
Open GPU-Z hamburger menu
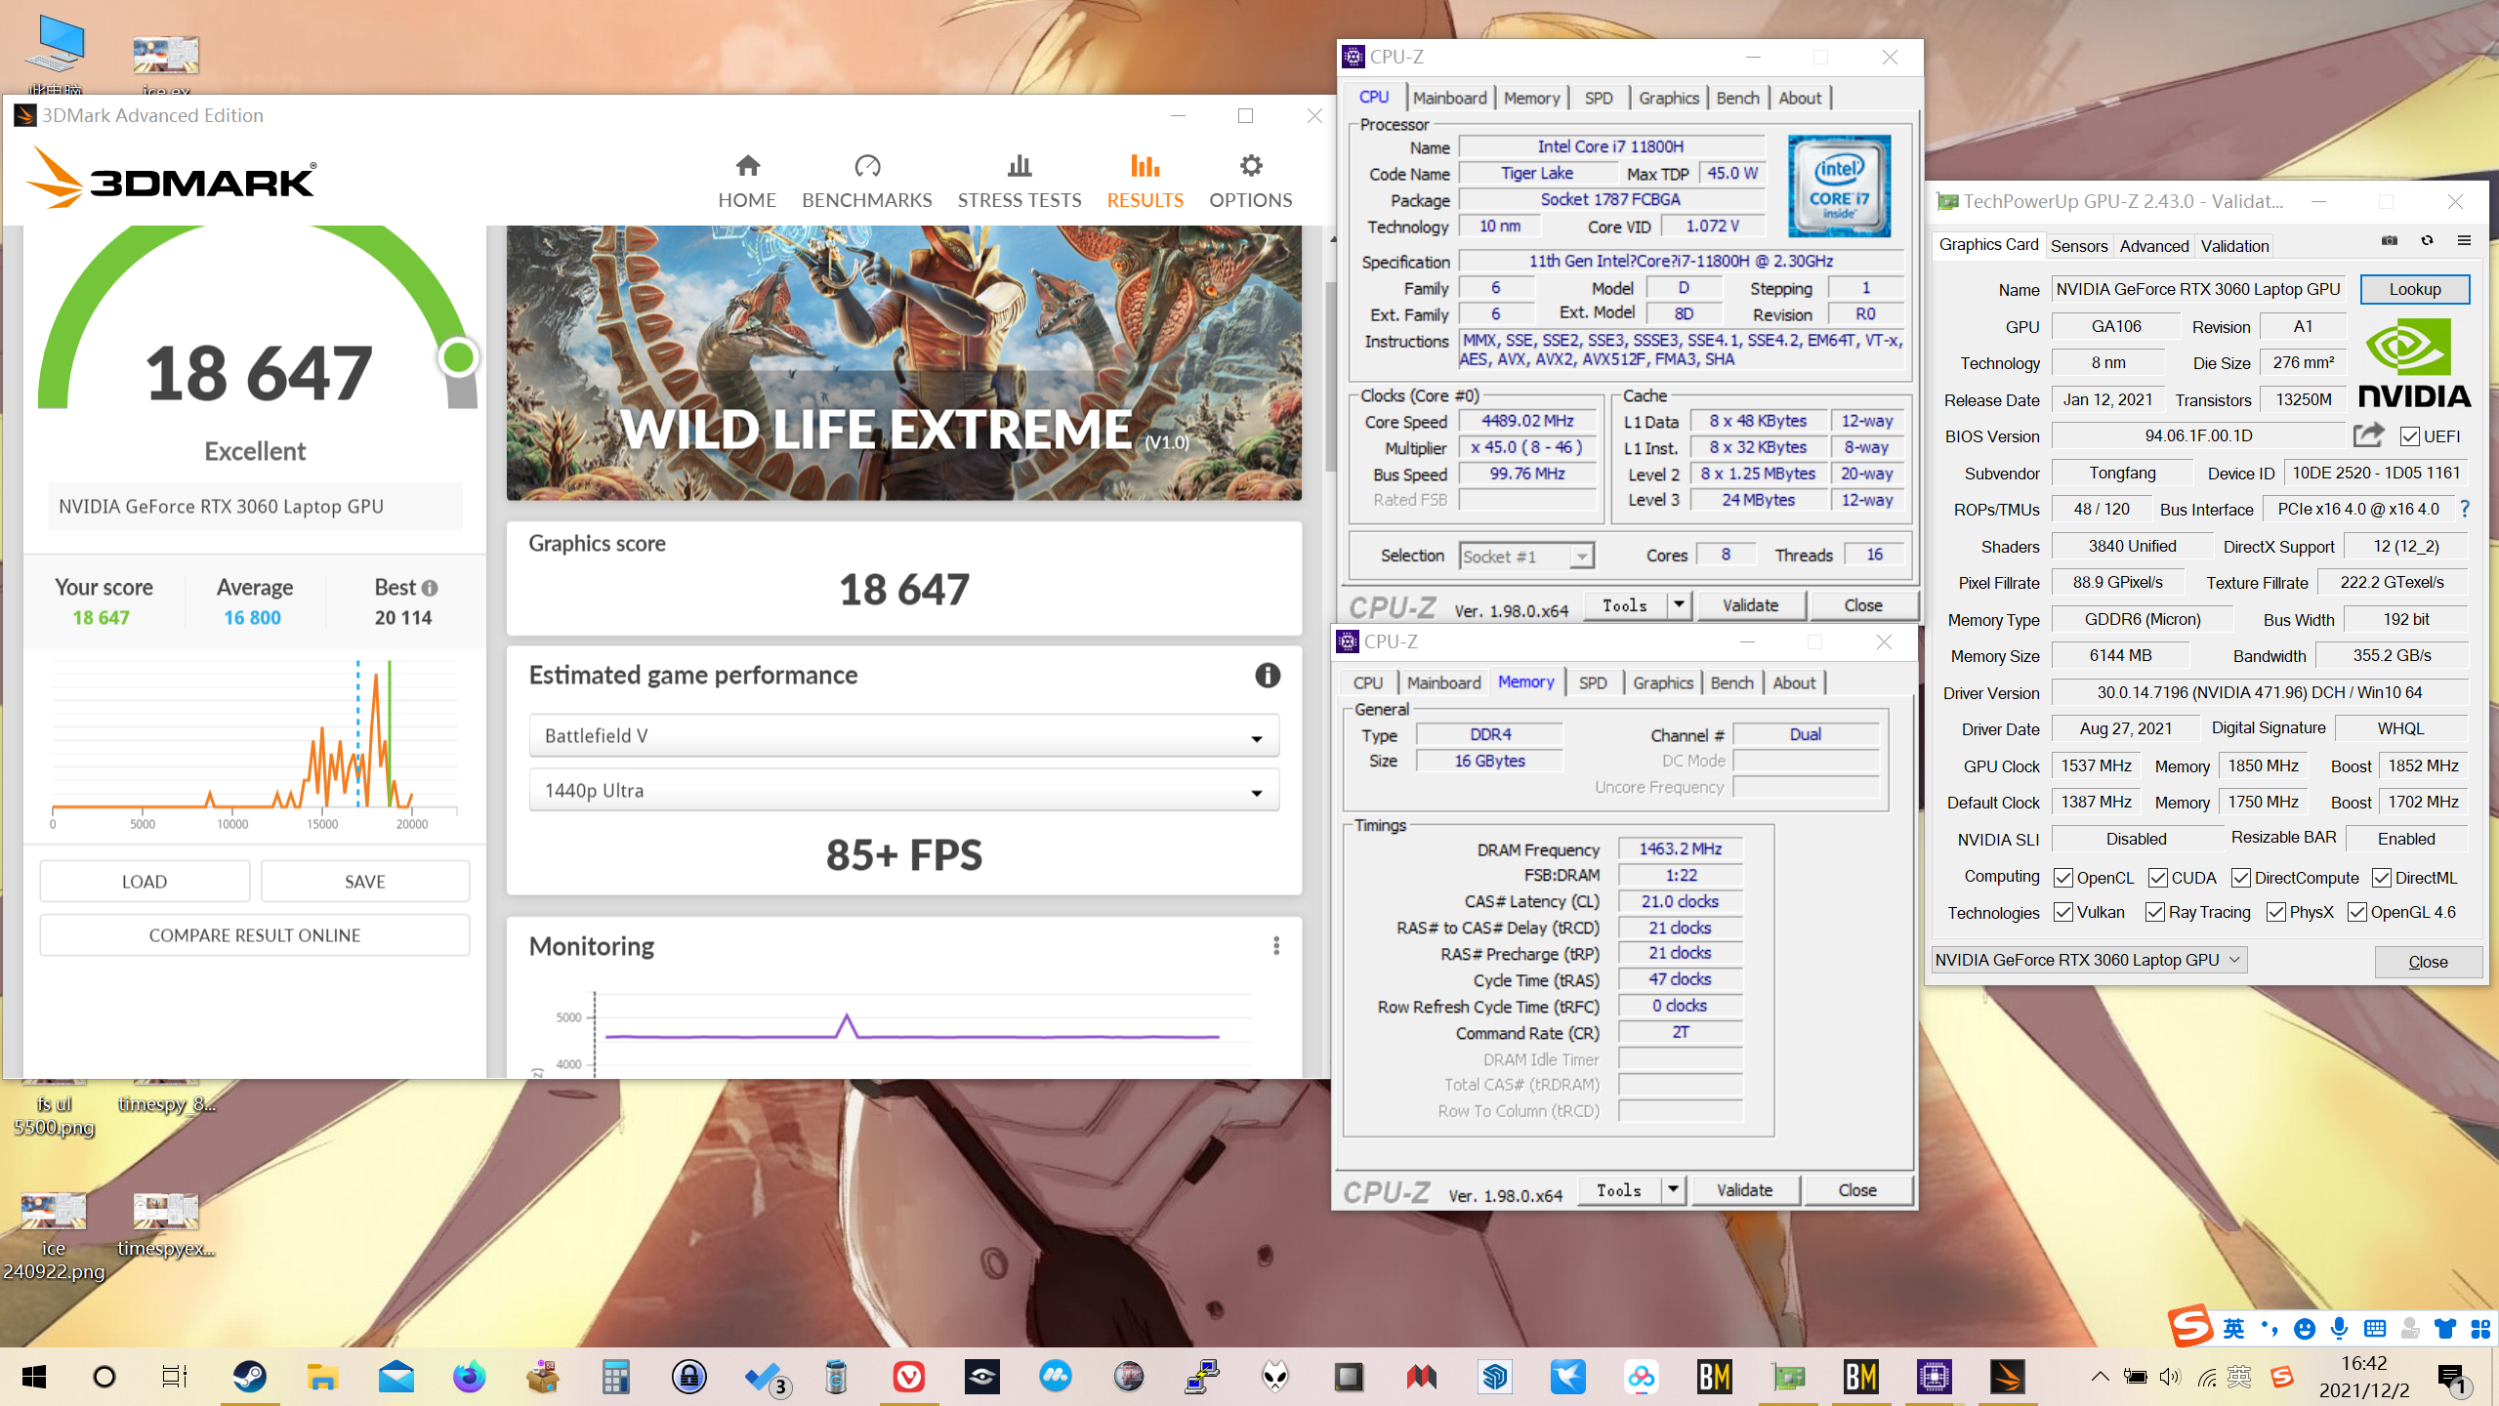(2464, 241)
